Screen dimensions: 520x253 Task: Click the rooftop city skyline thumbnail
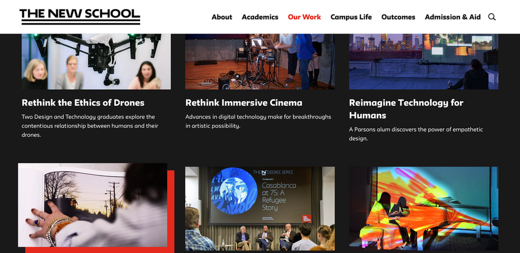(x=423, y=62)
